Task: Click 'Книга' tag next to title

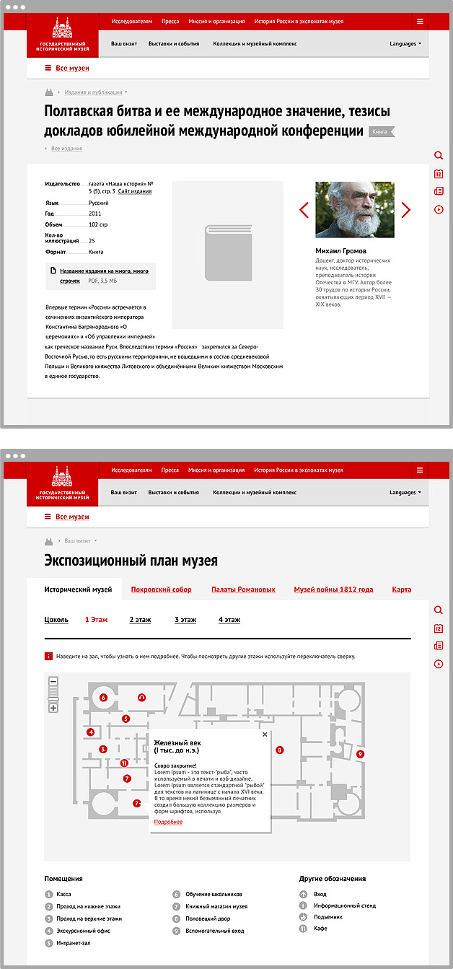Action: coord(382,132)
